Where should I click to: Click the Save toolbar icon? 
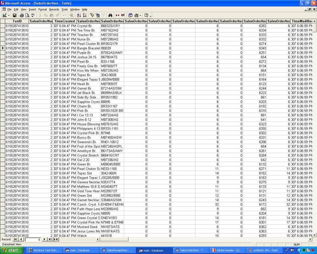[x=15, y=15]
